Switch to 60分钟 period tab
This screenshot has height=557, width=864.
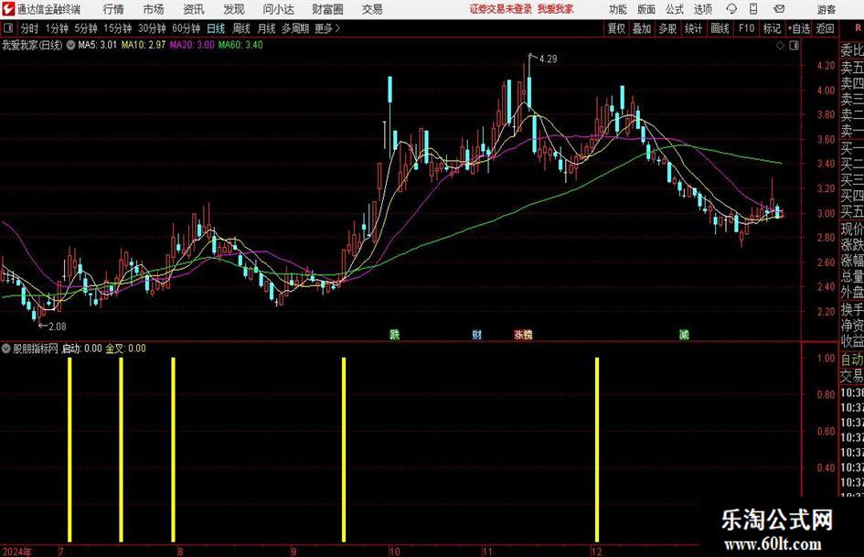pos(186,28)
